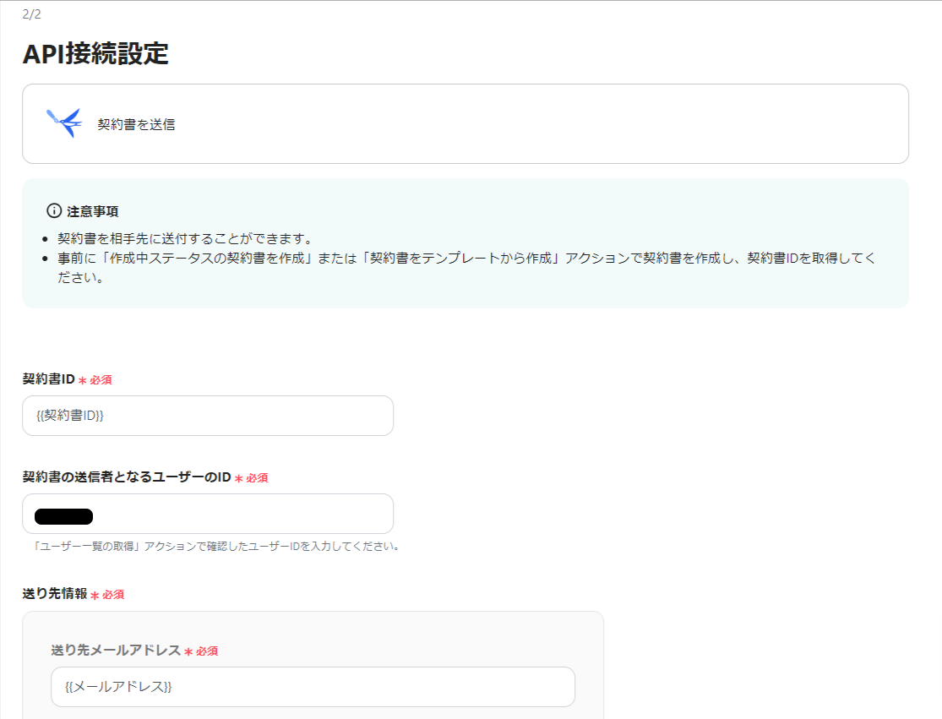Click the 2/2 step indicator
The height and width of the screenshot is (719, 942).
coord(32,14)
